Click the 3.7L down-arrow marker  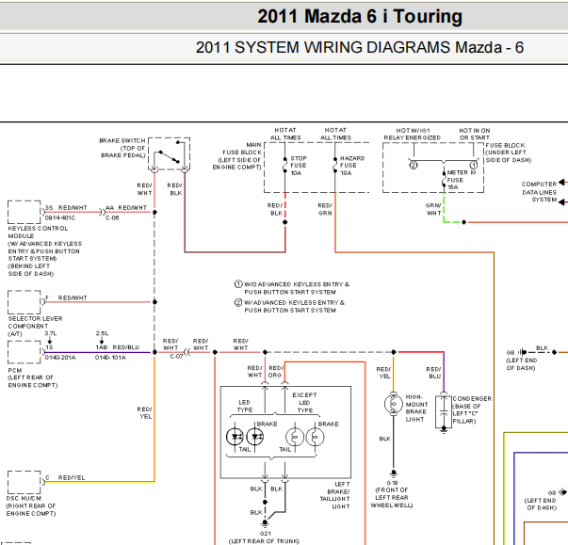pos(50,341)
